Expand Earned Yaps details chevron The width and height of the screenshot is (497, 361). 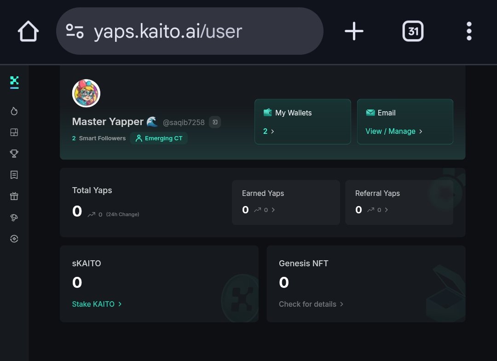(273, 210)
